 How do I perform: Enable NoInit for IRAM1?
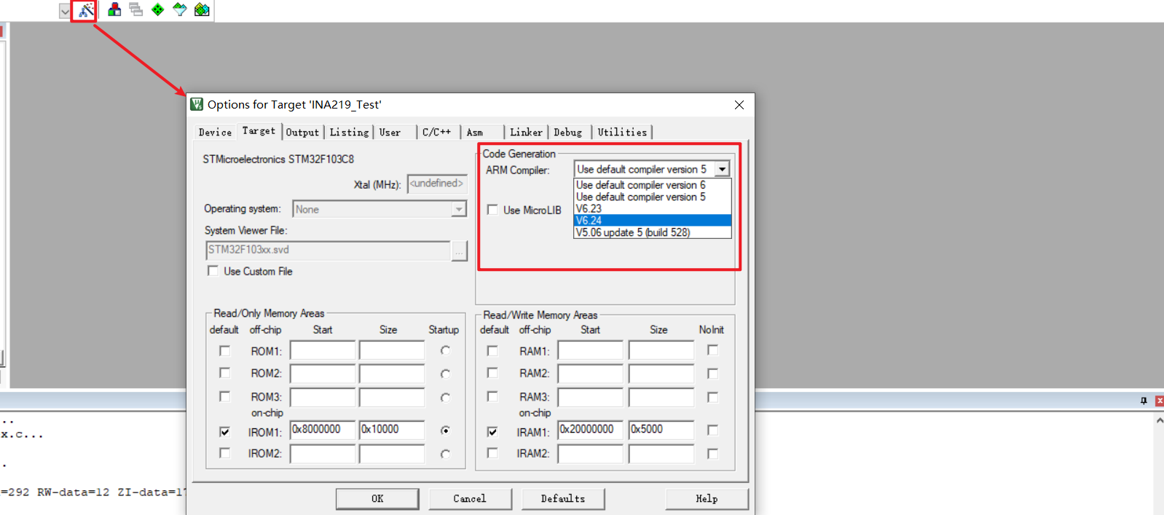(x=712, y=431)
